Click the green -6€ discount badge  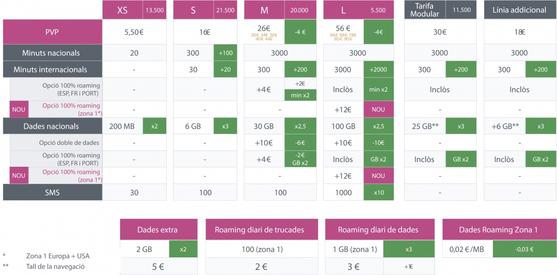click(x=299, y=143)
